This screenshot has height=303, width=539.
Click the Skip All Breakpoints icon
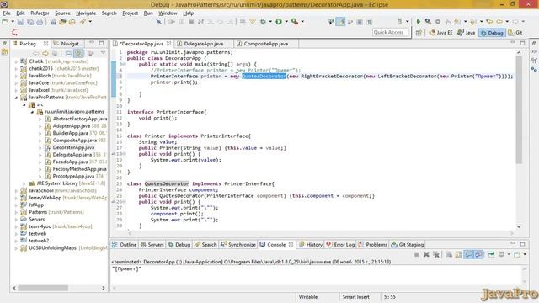[159, 22]
